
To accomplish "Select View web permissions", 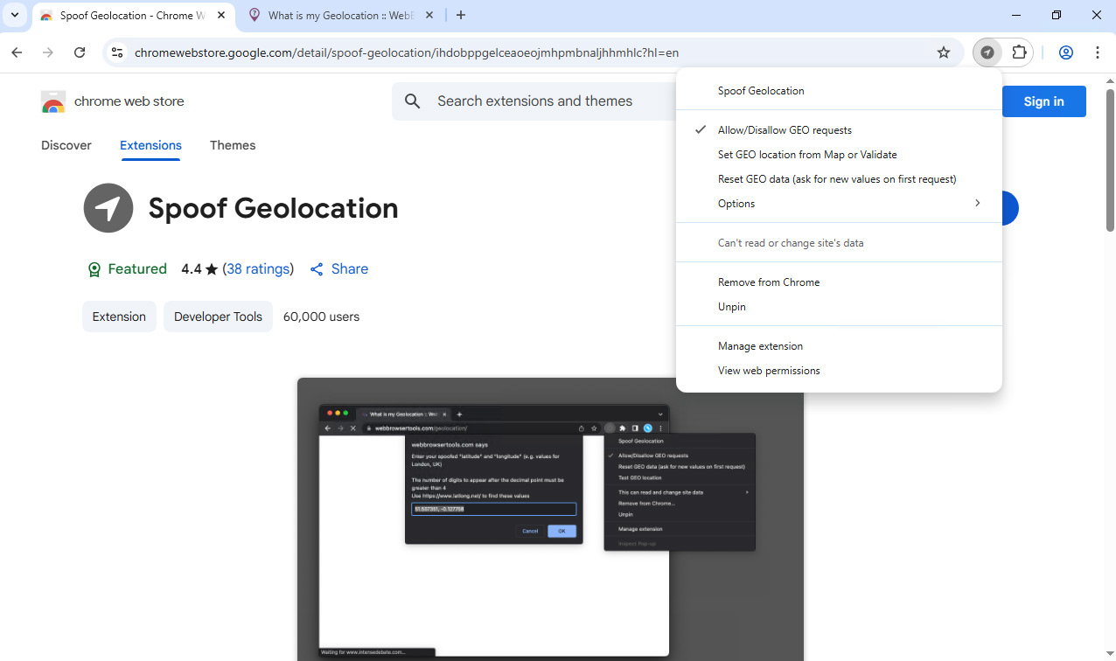I will (839, 371).
